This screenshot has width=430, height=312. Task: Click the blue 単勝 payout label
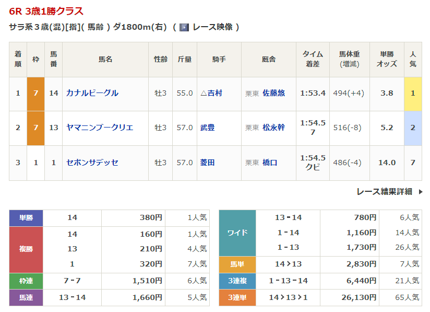tap(26, 218)
